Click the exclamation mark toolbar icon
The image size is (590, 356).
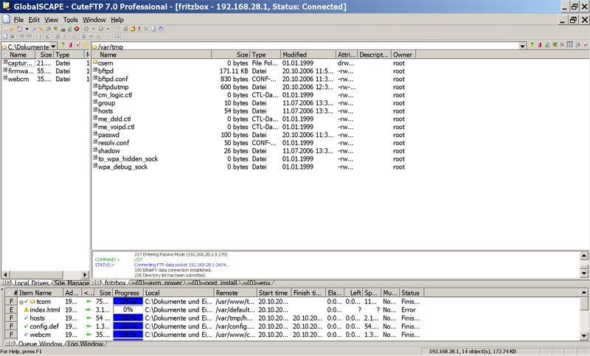pos(139,29)
